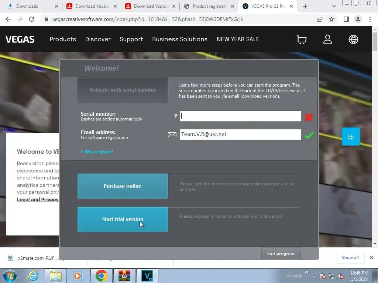Click the browser forward arrow
Screen dimensions: 378x283
[x=20, y=19]
